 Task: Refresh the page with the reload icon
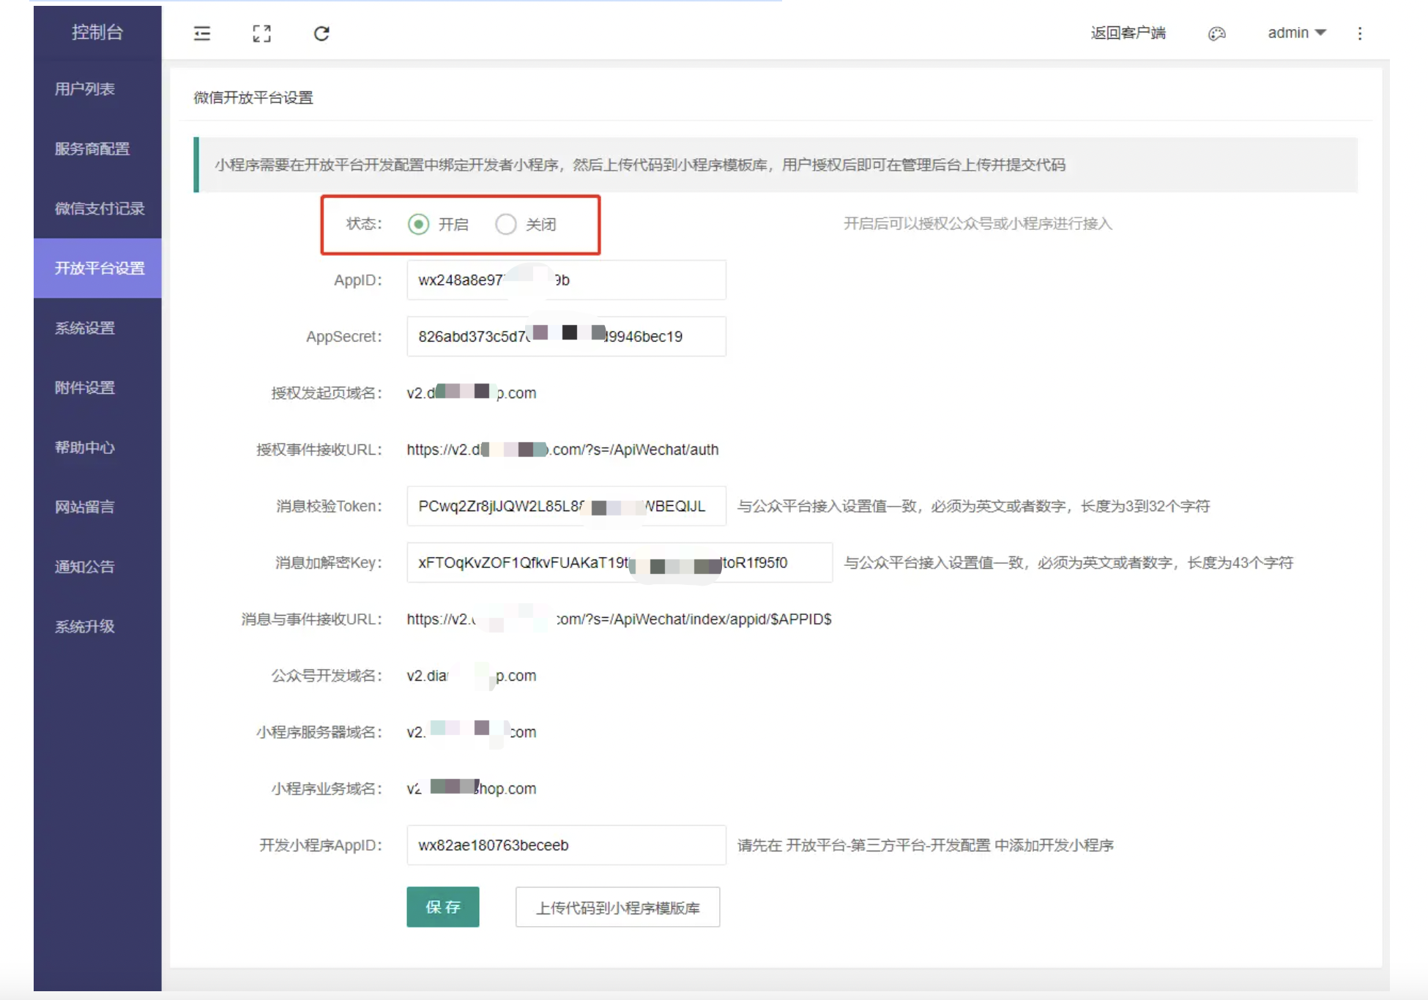321,34
